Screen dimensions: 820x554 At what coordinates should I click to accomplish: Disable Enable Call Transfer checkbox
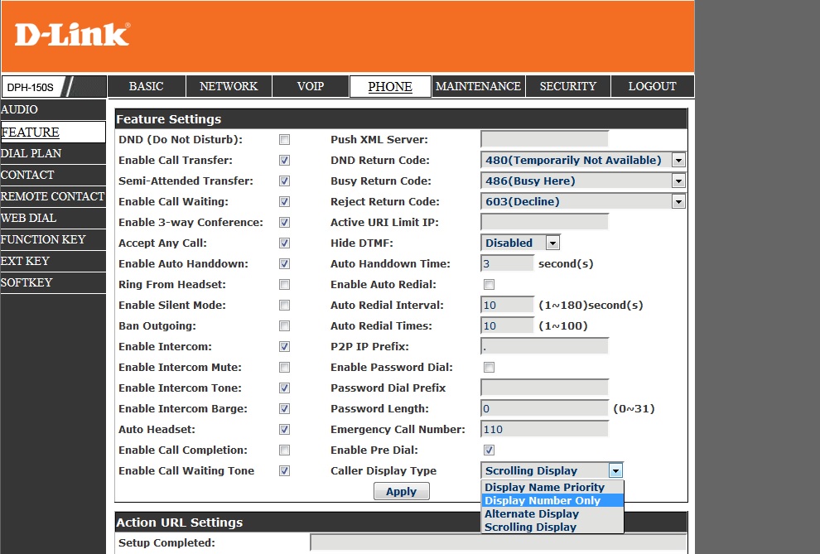click(284, 161)
